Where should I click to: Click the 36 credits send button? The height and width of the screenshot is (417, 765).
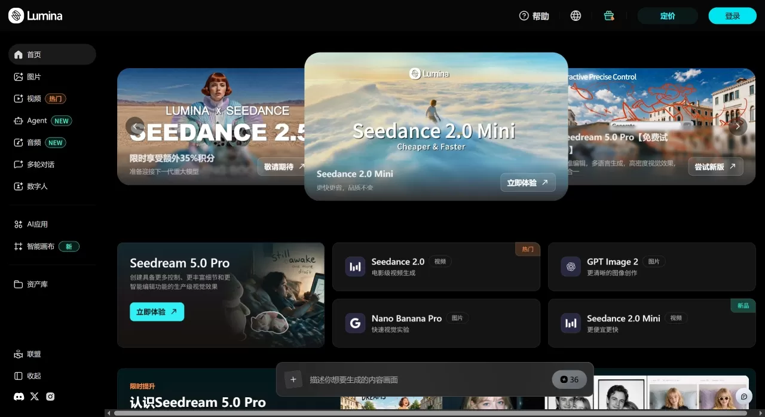pos(569,379)
